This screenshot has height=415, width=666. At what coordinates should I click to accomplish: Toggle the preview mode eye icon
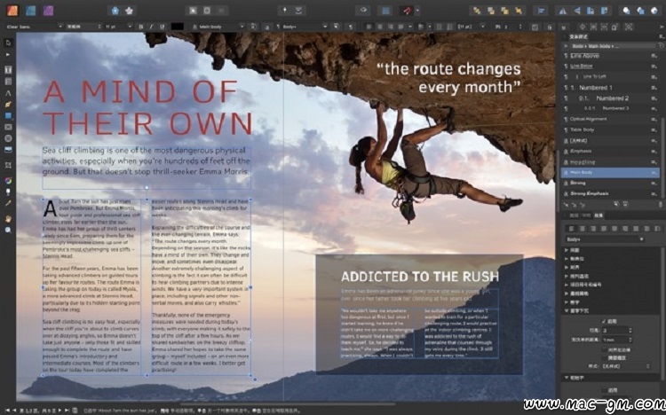363,11
